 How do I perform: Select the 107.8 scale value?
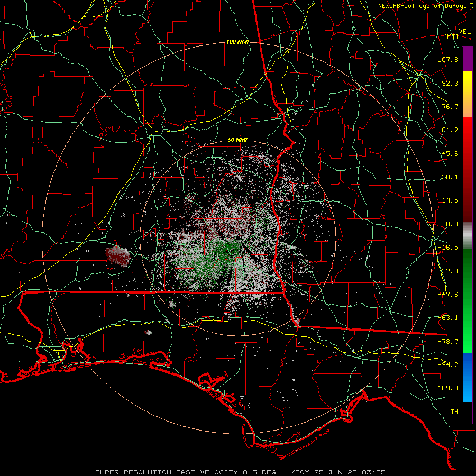(x=448, y=59)
